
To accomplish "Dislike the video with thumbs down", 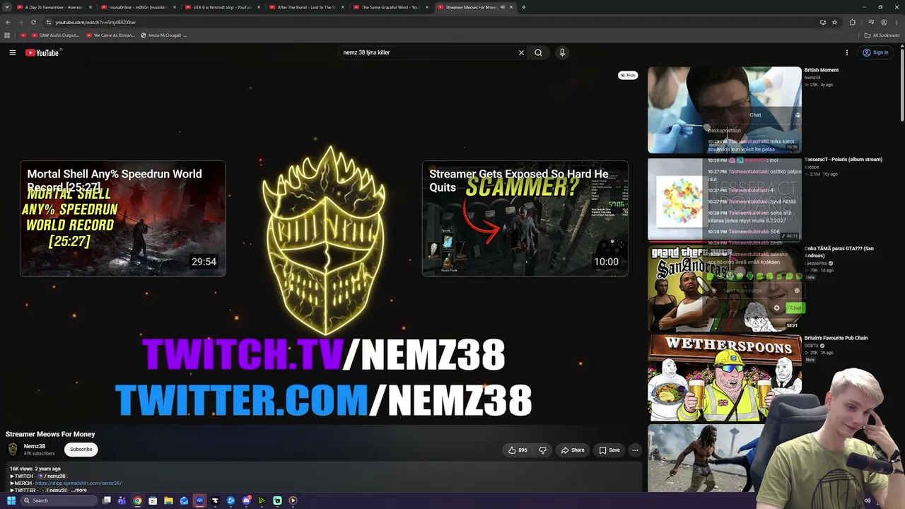I will tap(543, 450).
